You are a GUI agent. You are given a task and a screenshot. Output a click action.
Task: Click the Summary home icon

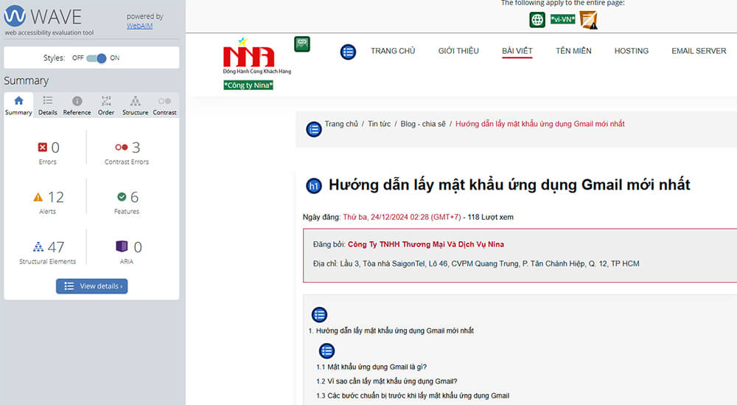pos(19,100)
